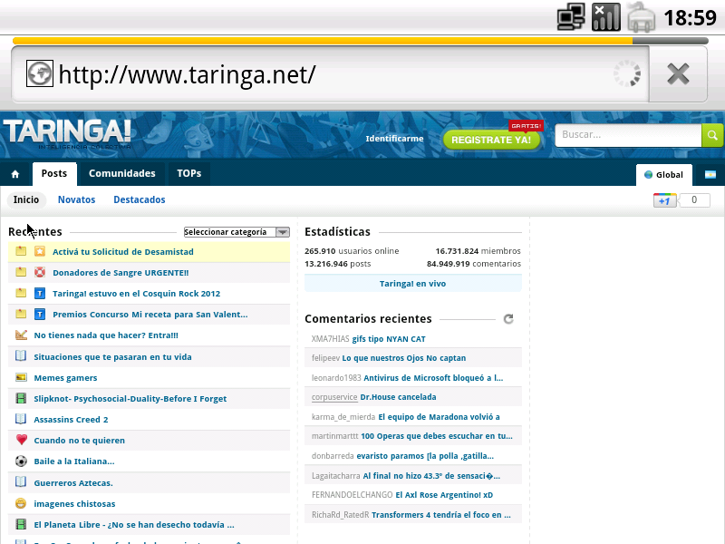Screen dimensions: 725x544
Task: Open post Situaciones que te pasaran en tu vida
Action: (112, 357)
